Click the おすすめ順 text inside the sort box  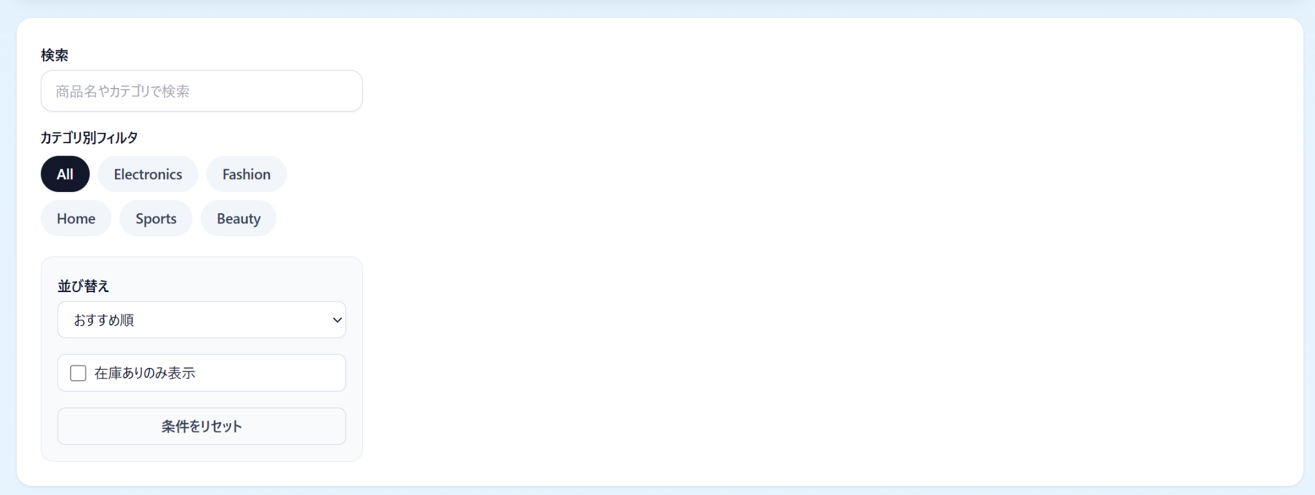coord(104,320)
